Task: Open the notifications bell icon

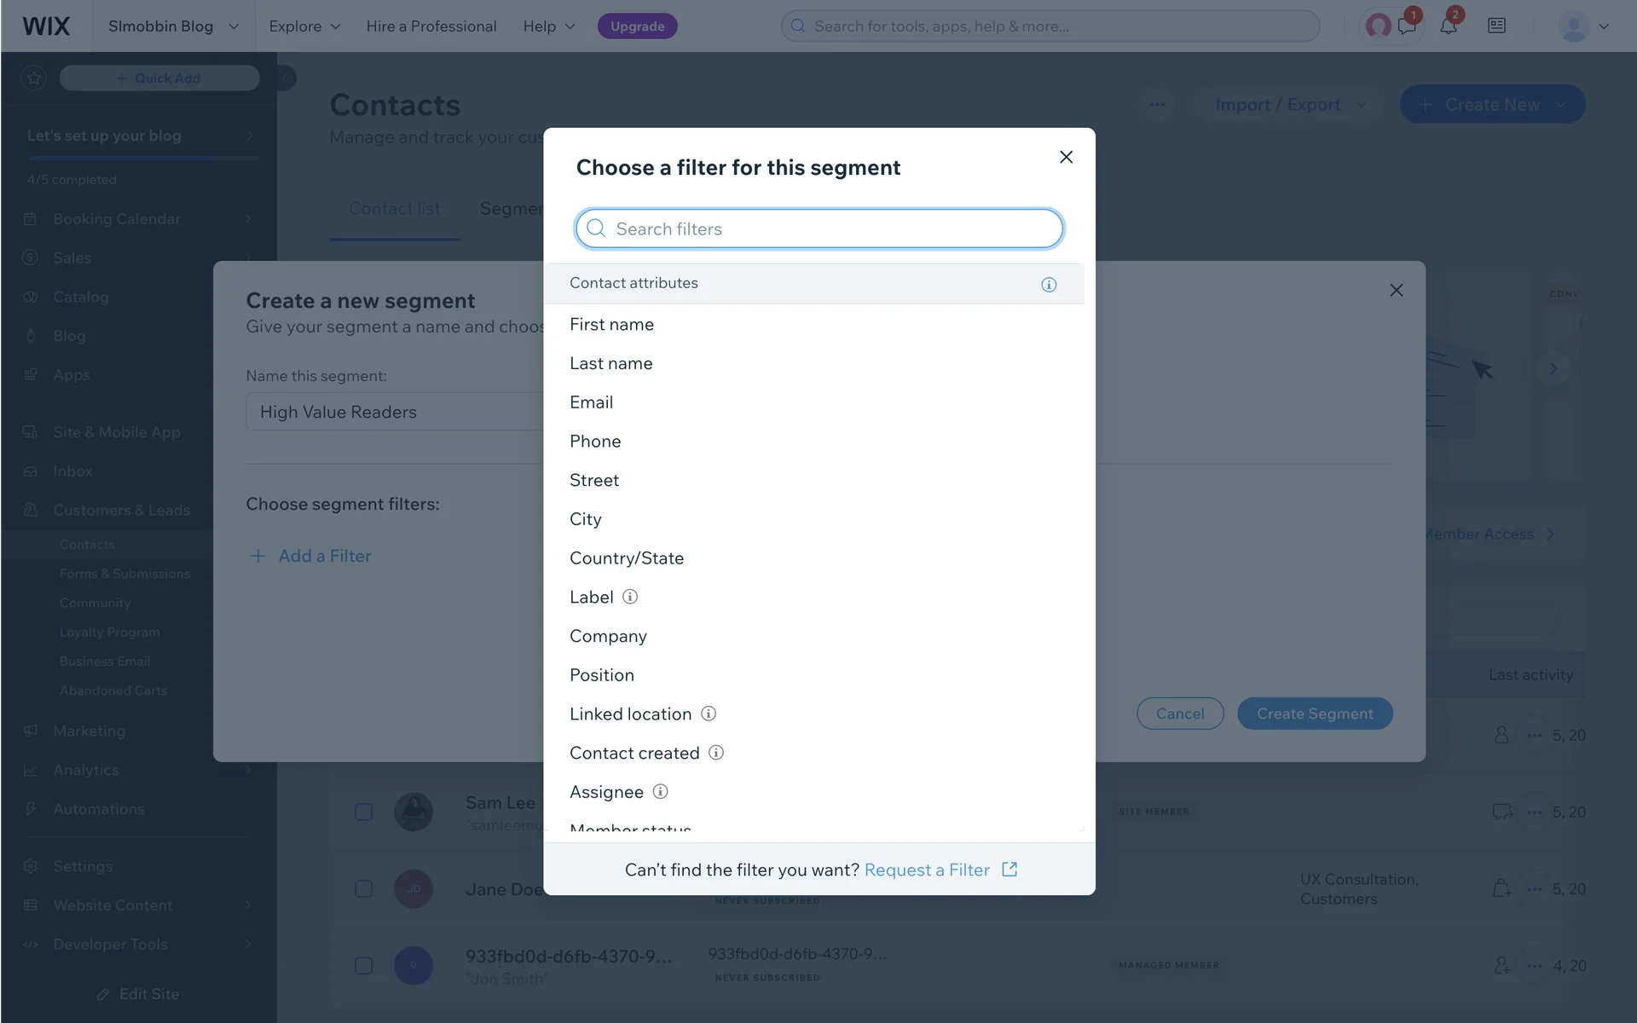Action: 1448,26
